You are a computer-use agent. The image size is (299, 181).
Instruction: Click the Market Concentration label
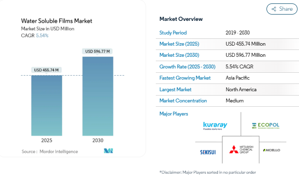pyautogui.click(x=183, y=100)
